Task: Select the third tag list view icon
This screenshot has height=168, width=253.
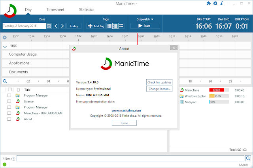Action: pyautogui.click(x=121, y=26)
